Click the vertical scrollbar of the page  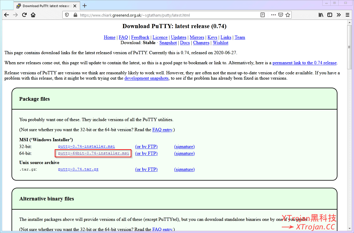tap(349, 118)
